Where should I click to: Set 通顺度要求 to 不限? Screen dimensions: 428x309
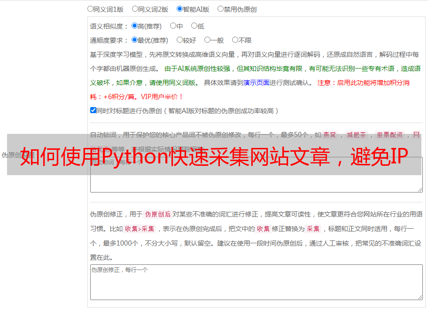(x=235, y=40)
